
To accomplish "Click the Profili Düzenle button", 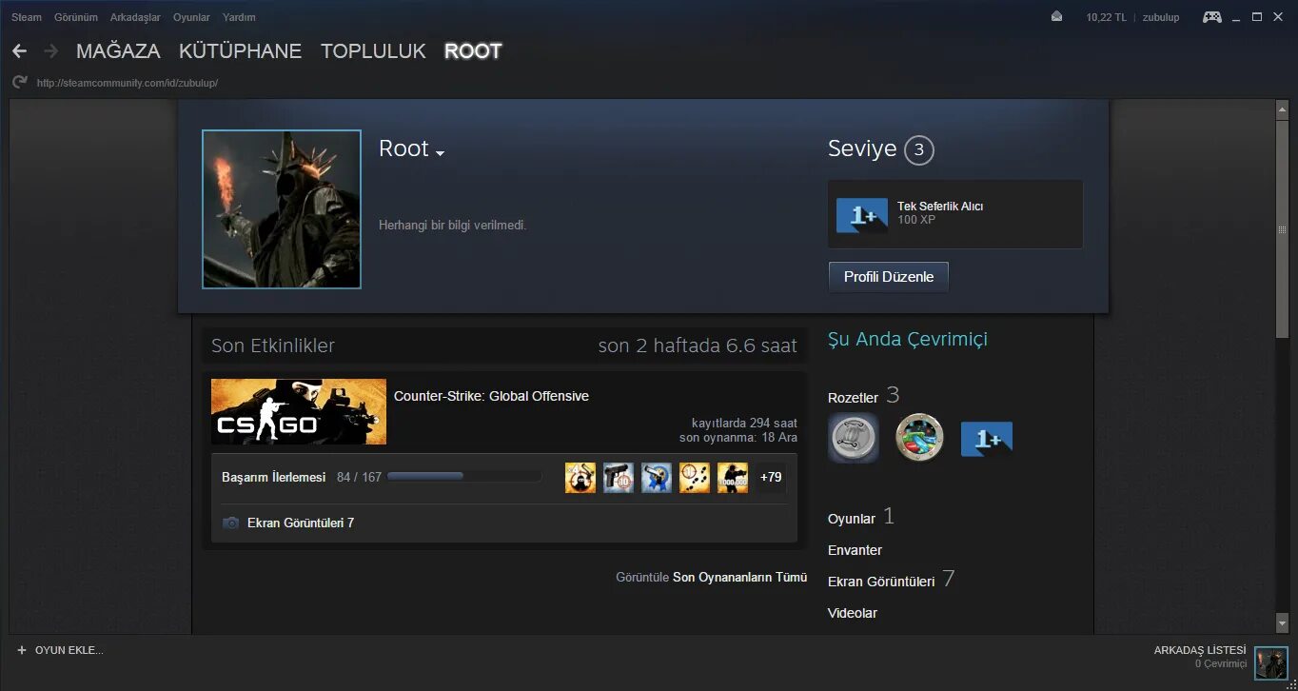I will point(889,277).
